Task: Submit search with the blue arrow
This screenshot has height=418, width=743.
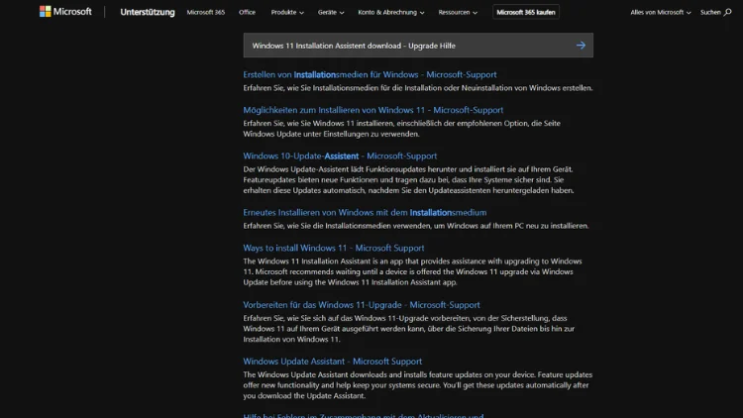Action: (581, 46)
